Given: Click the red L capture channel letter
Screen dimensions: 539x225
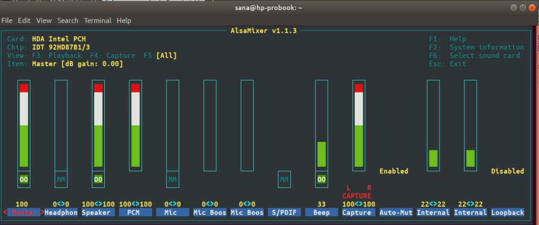Looking at the screenshot, I should (348, 188).
